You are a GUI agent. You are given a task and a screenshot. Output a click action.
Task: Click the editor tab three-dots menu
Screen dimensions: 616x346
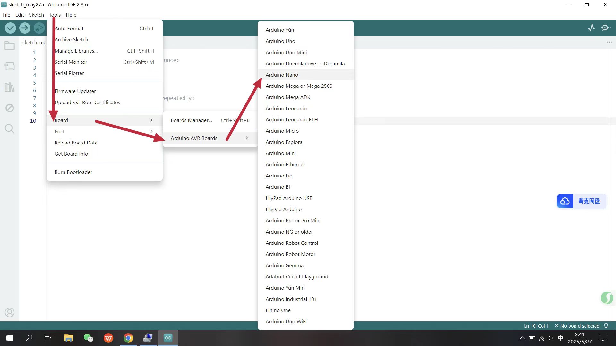pyautogui.click(x=609, y=42)
